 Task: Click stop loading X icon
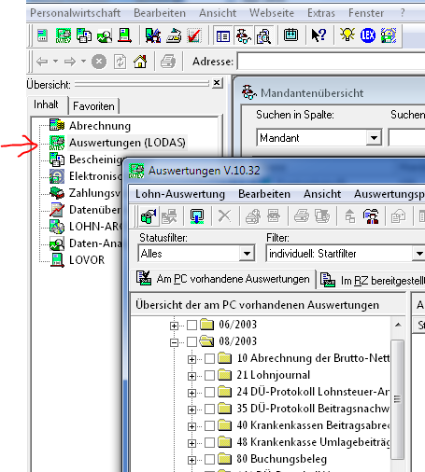(99, 62)
